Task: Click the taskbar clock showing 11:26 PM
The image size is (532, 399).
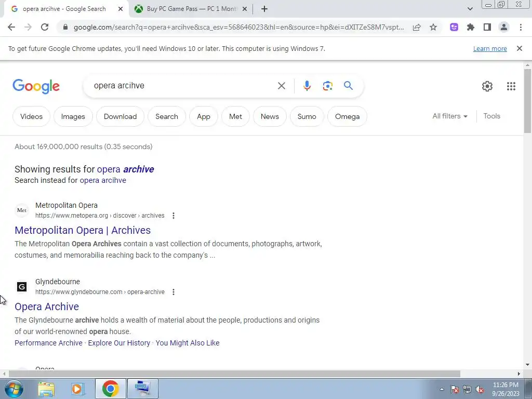Action: [x=506, y=389]
